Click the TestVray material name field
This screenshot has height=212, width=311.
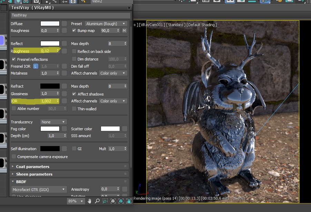click(70, 15)
